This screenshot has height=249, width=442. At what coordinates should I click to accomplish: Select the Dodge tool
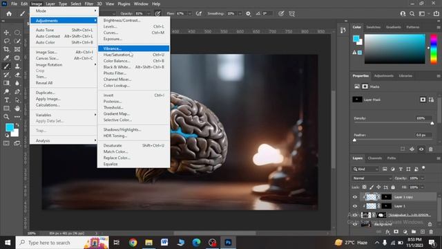pos(6,91)
